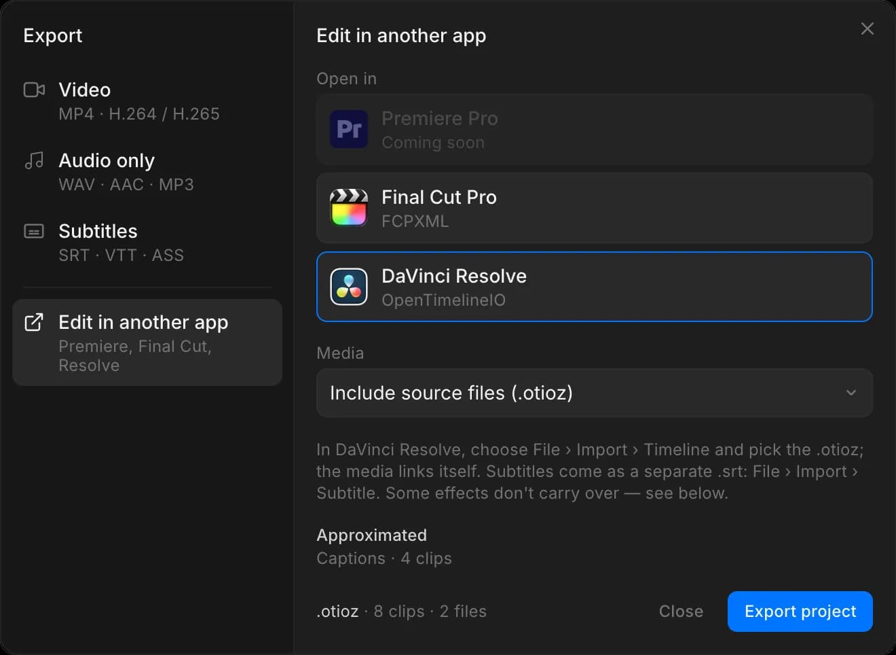Viewport: 896px width, 655px height.
Task: Select the DaVinci Resolve option
Action: (x=595, y=287)
